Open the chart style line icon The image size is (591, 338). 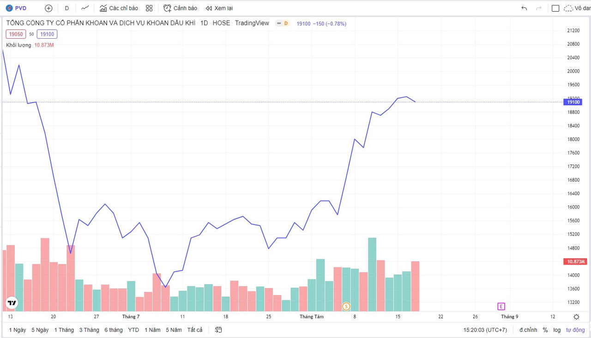[x=85, y=8]
